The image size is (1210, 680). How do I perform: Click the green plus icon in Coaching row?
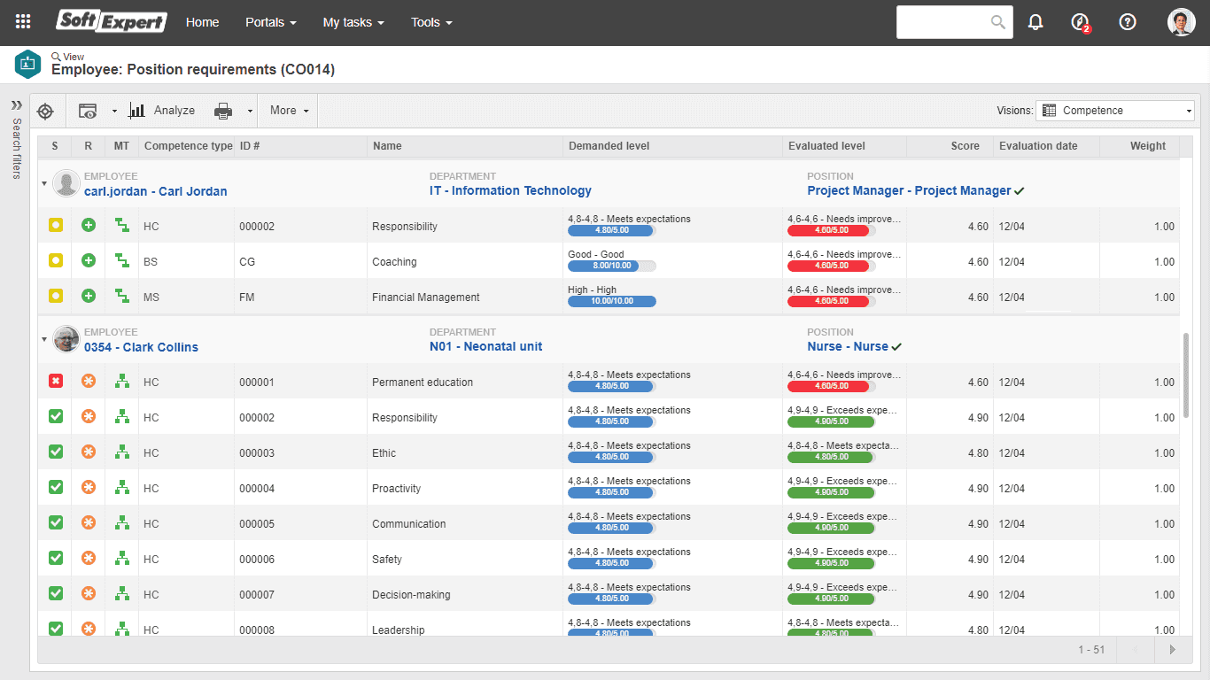[89, 261]
